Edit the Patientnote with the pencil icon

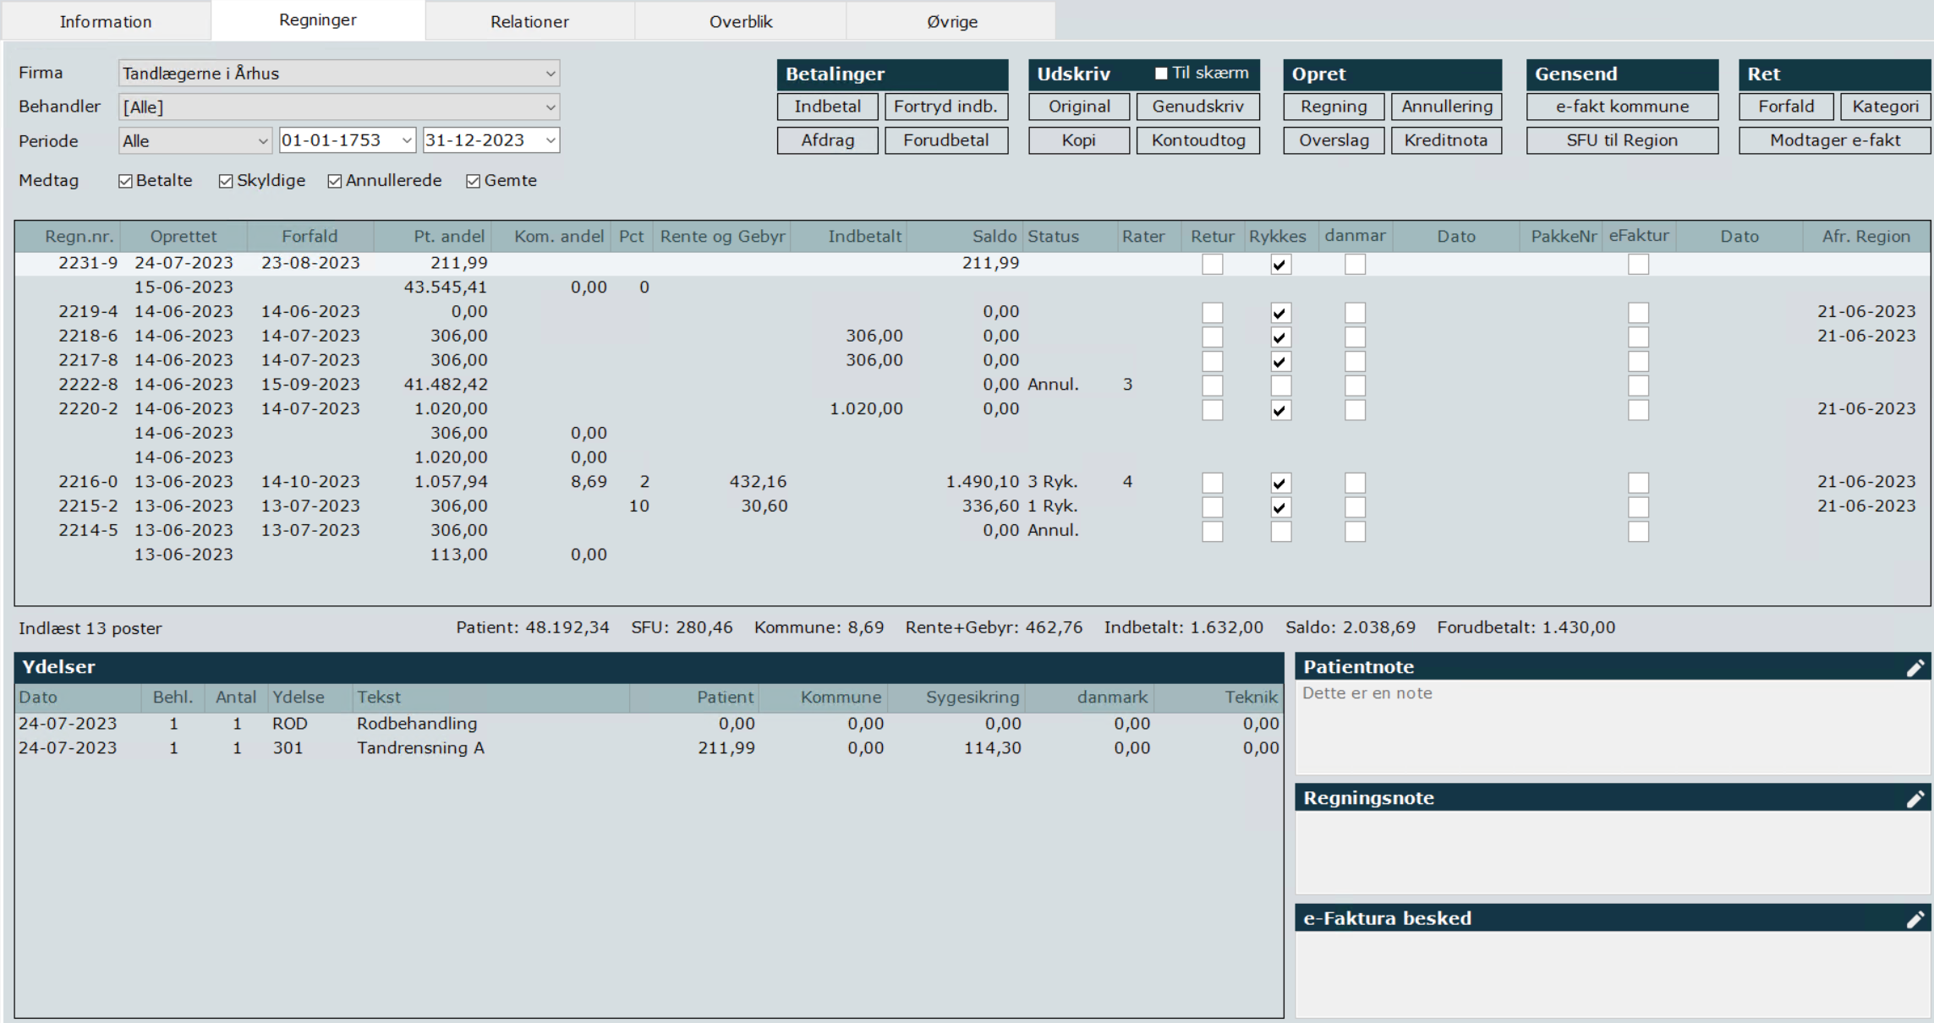1915,668
